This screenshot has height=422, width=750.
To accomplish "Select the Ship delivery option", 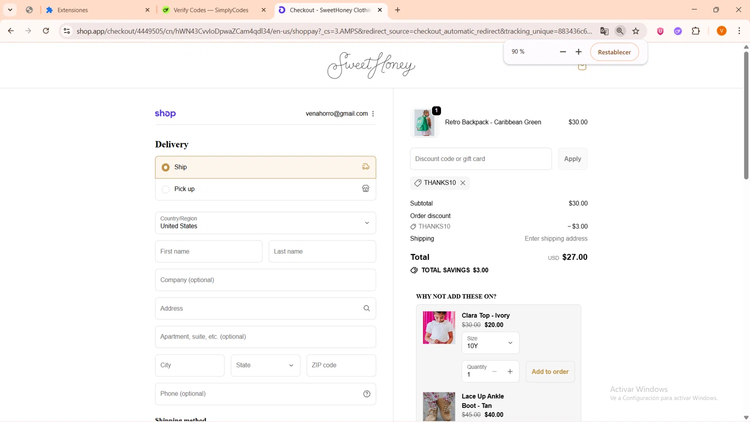I will [265, 167].
